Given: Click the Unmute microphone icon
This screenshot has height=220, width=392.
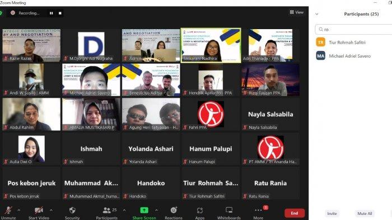Looking at the screenshot, I should pyautogui.click(x=8, y=210).
